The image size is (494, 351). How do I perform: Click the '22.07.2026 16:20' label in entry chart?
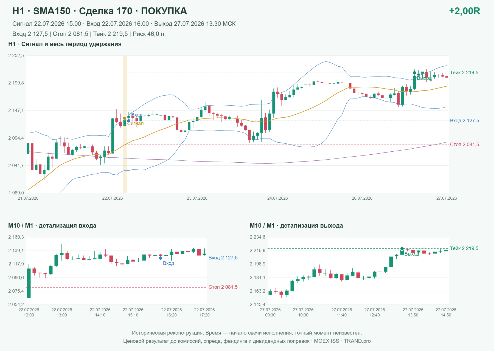(x=172, y=312)
